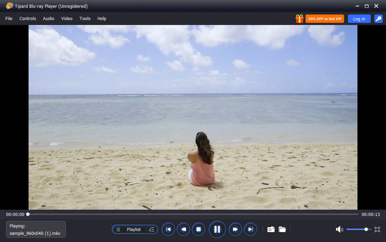This screenshot has height=242, width=386.
Task: Click the progress bar playhead marker
Action: tap(28, 215)
